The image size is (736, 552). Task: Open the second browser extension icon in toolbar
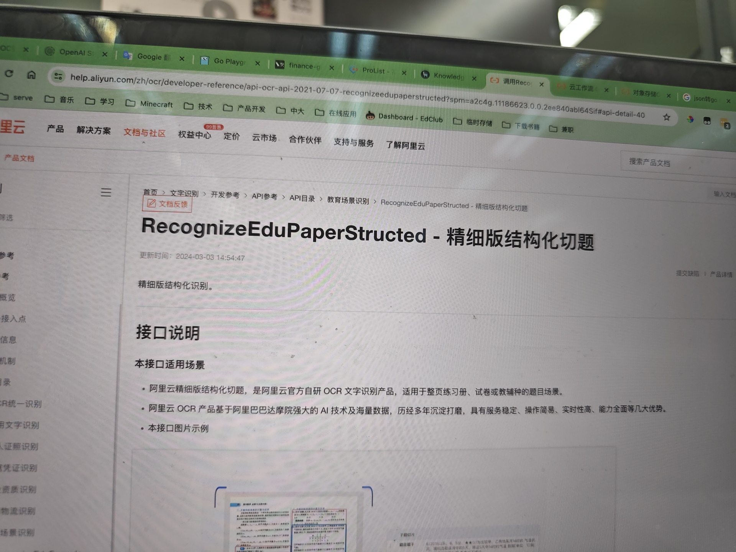707,121
